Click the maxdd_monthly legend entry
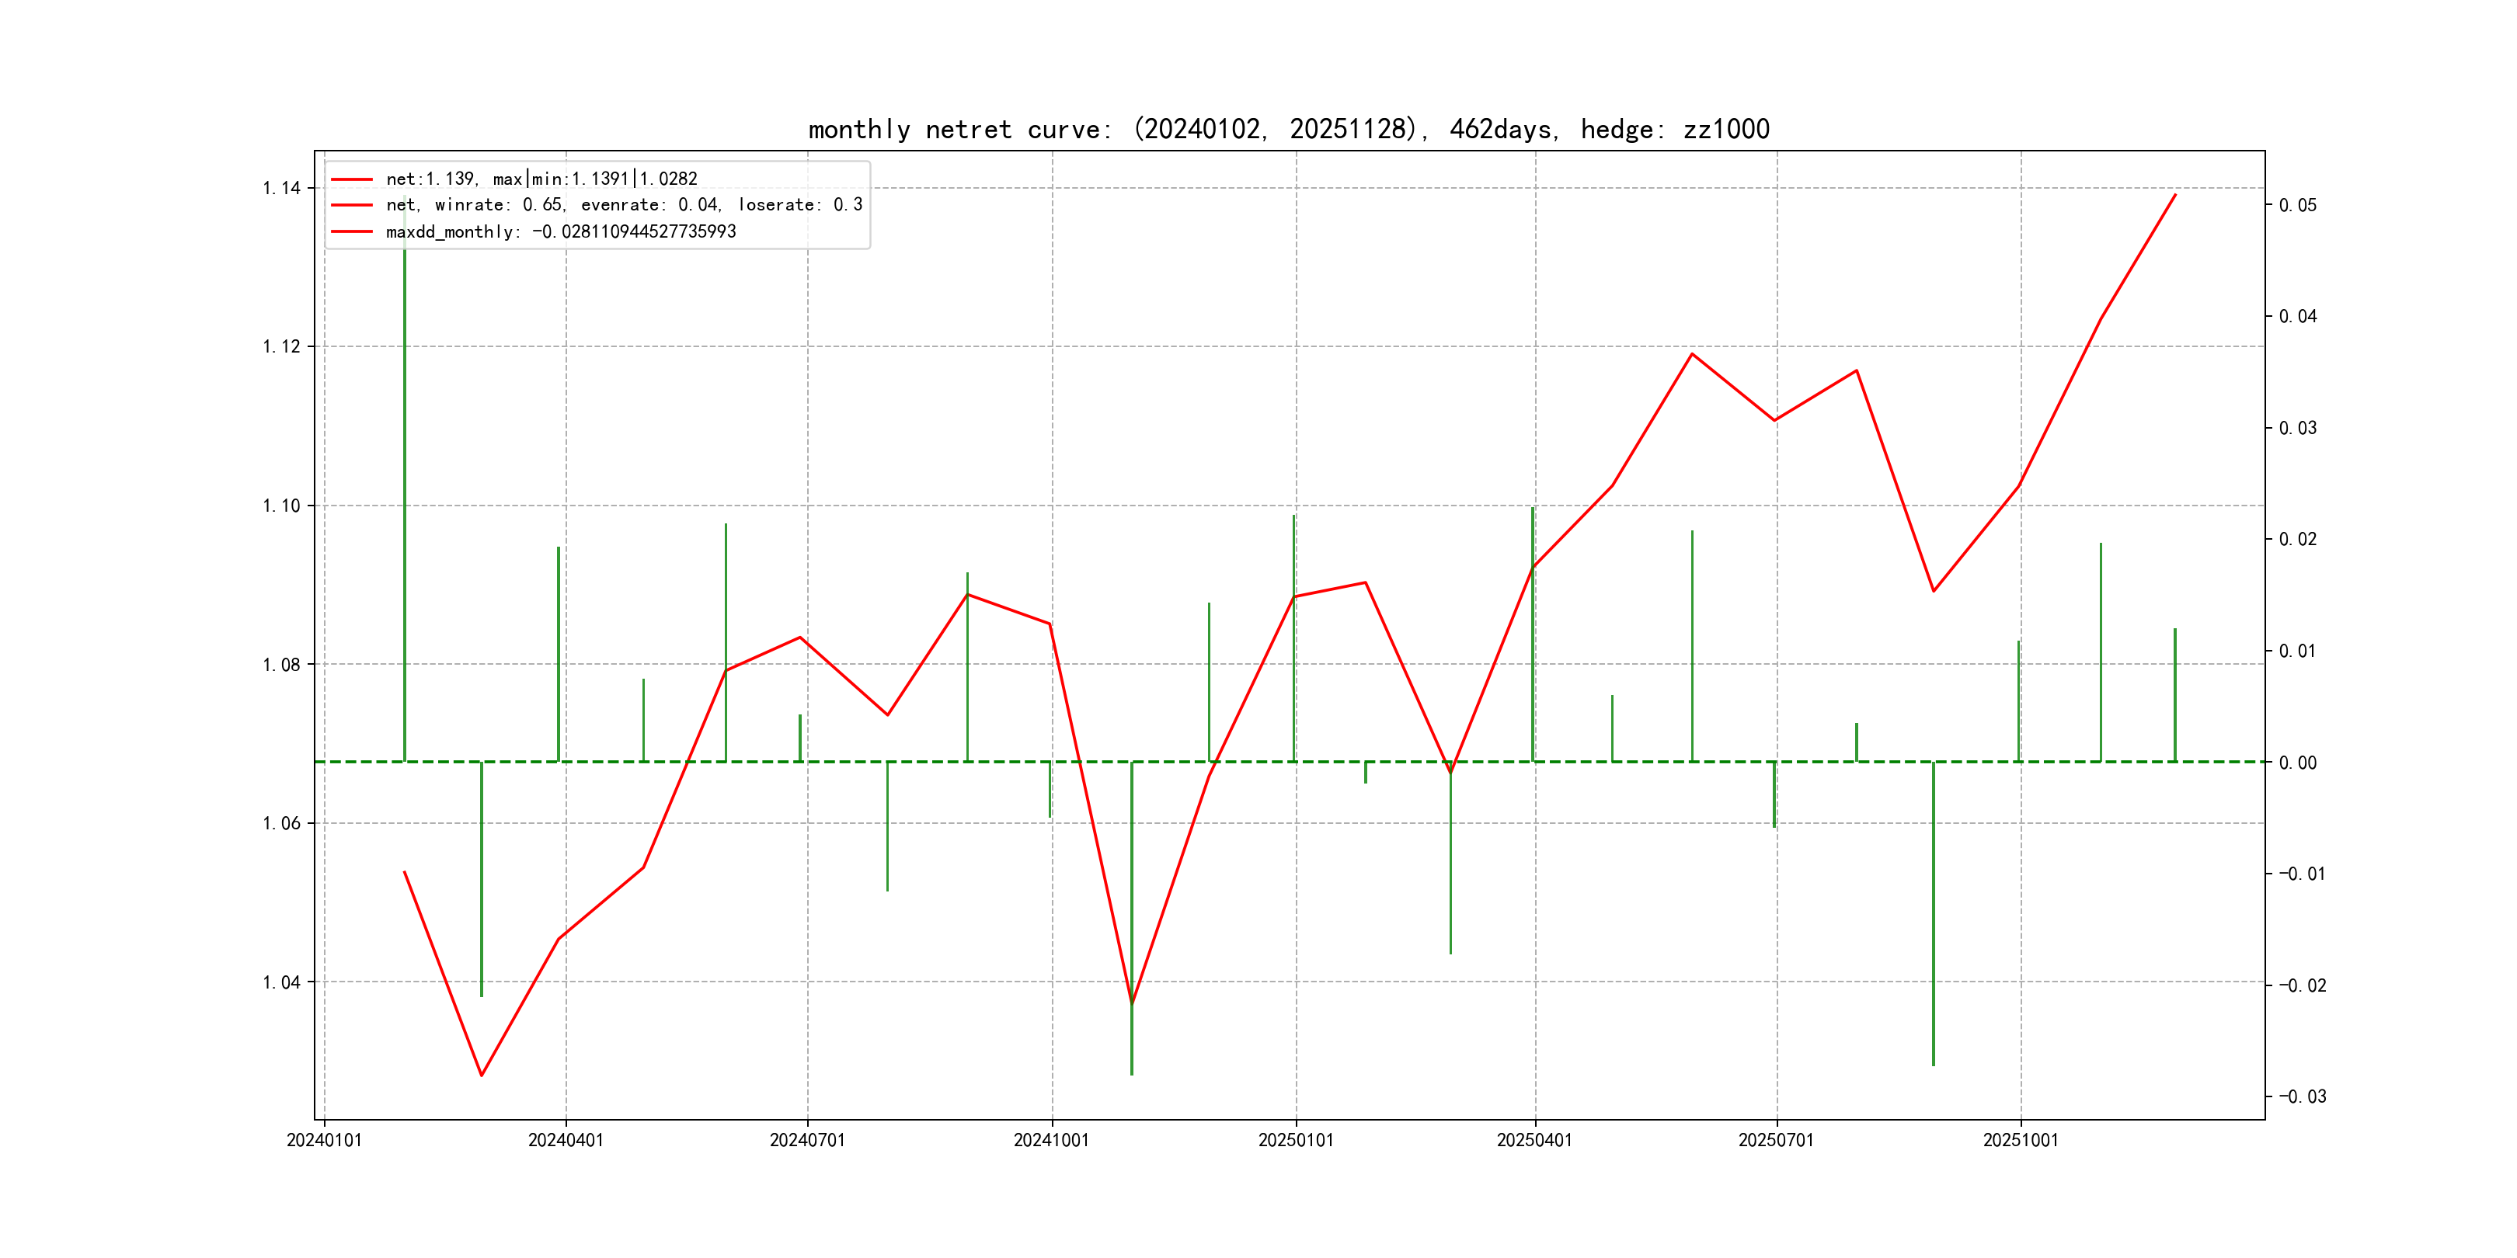 point(560,231)
